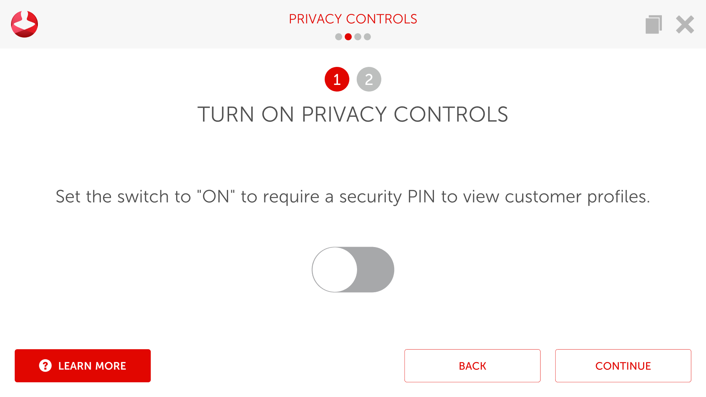Toggle the privacy controls switch on
706x397 pixels.
click(353, 269)
